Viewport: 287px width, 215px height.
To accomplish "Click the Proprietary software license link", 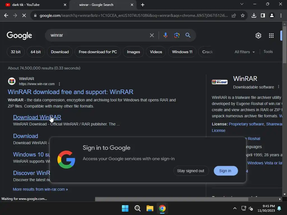I will (246, 124).
